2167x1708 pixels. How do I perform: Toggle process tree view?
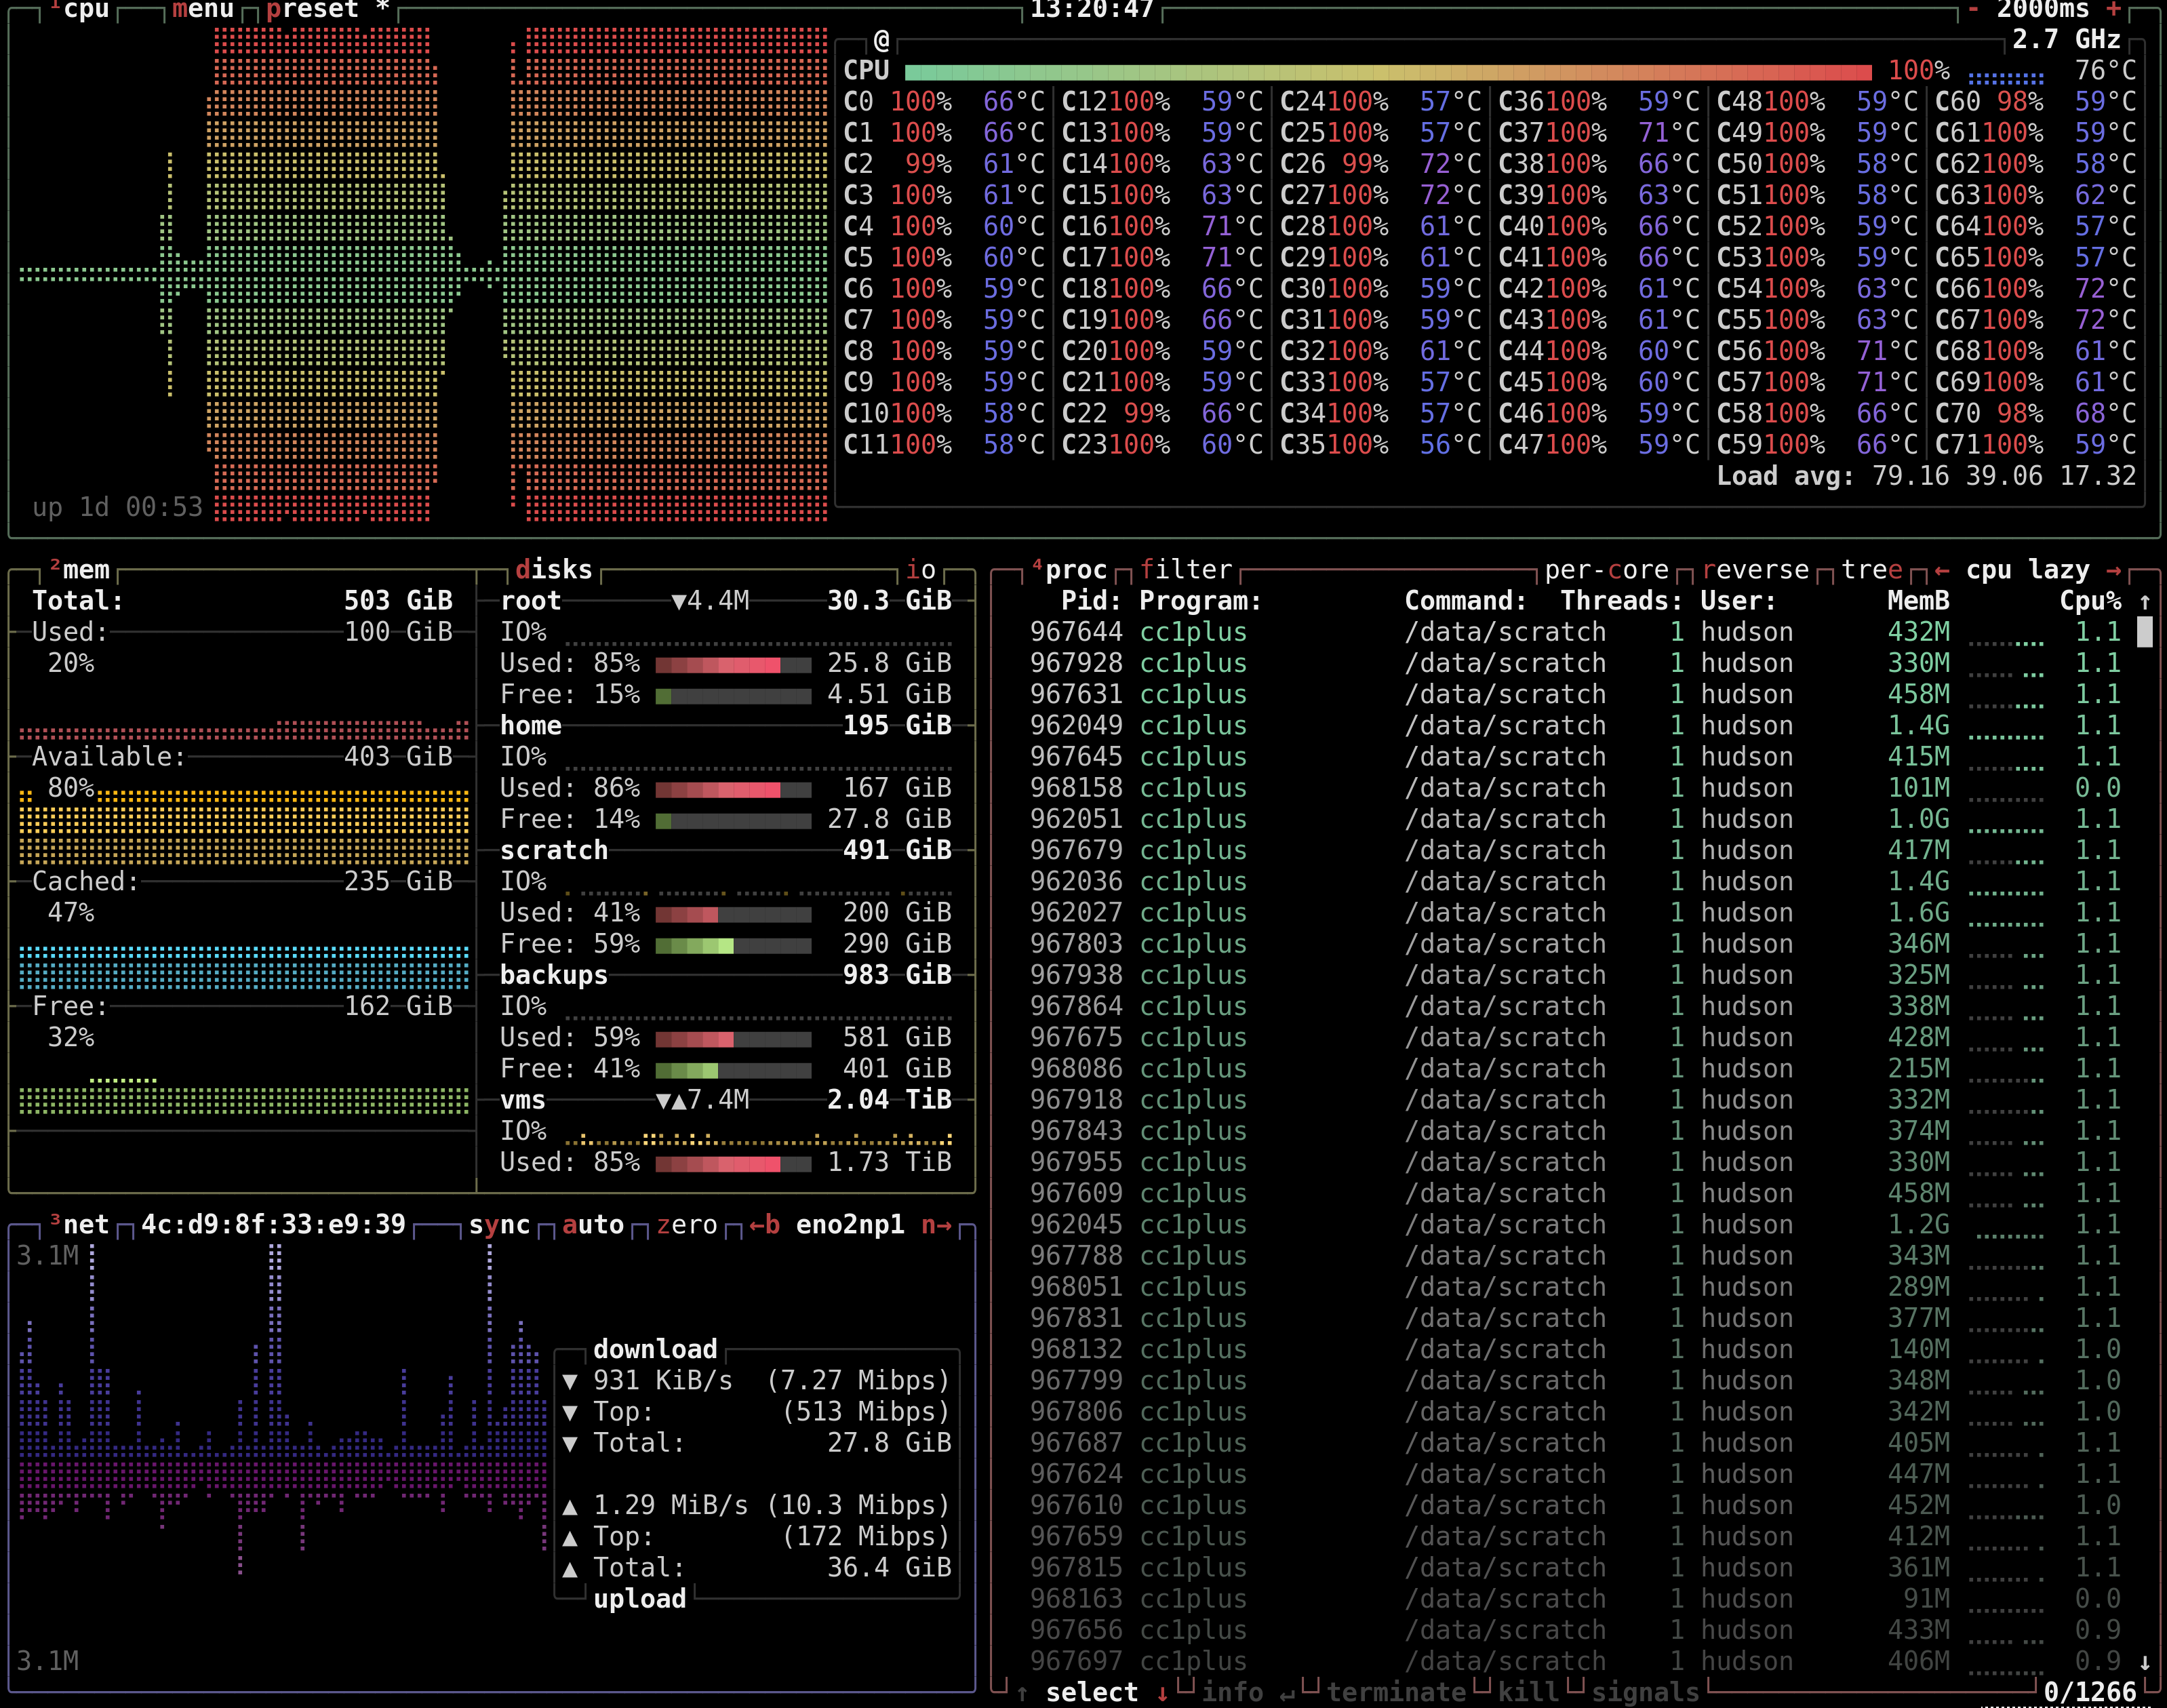tap(1871, 570)
